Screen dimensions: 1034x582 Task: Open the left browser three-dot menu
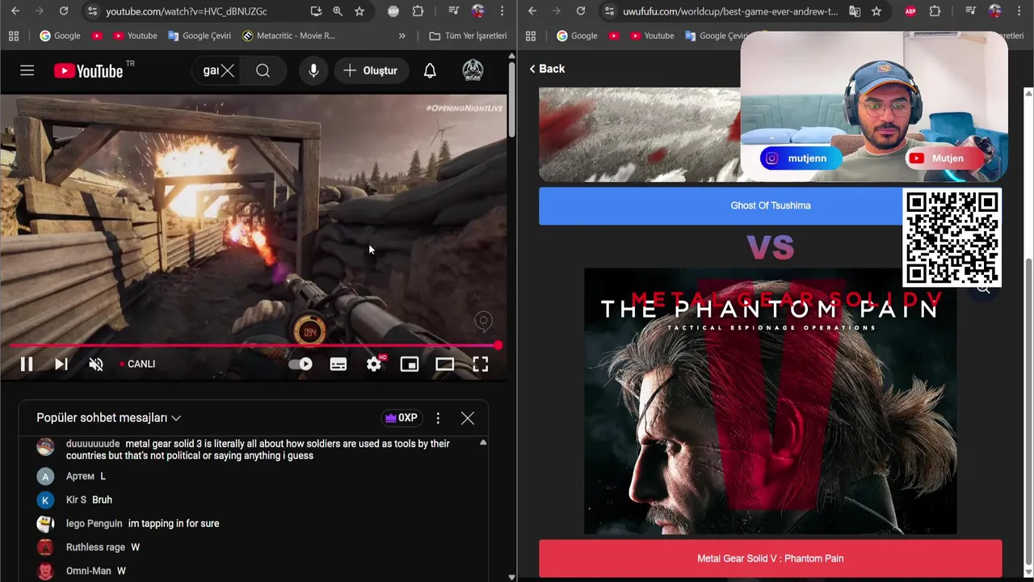tap(502, 11)
